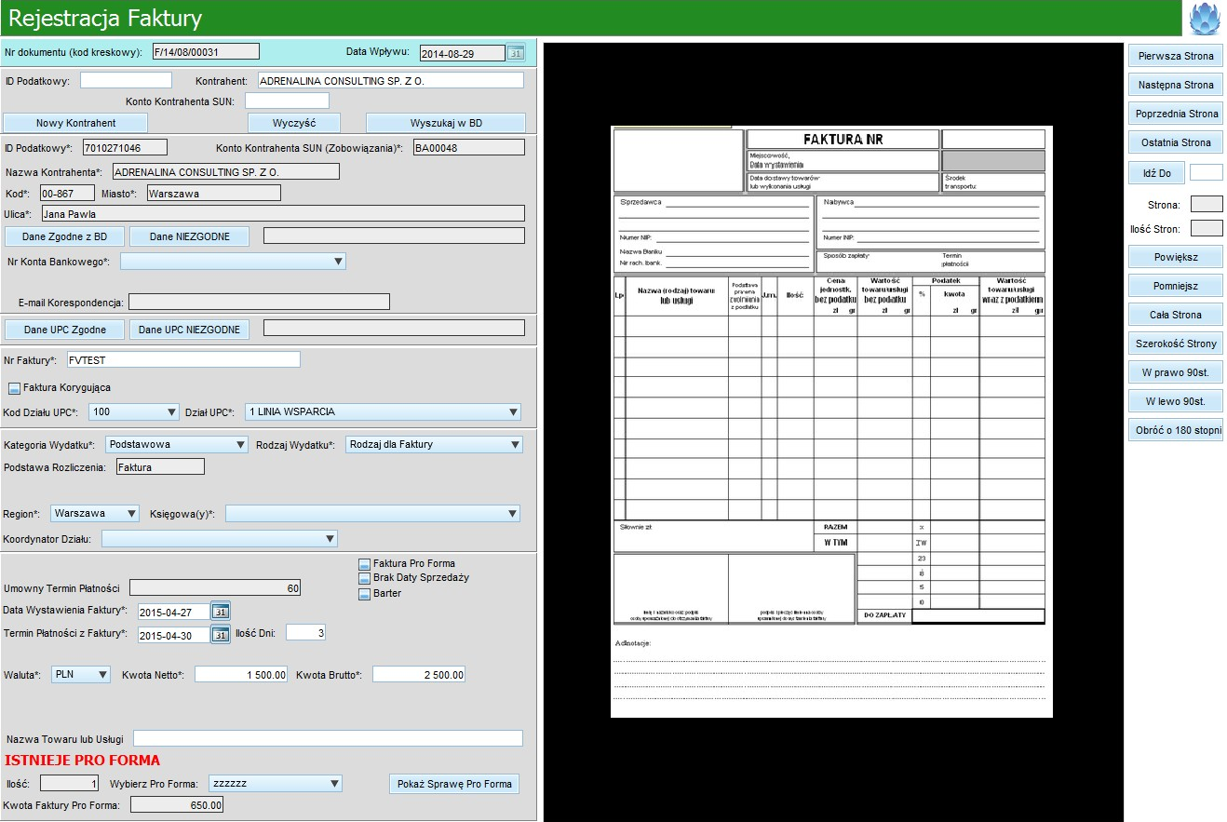This screenshot has height=822, width=1227.
Task: Click the Nr Faktury field
Action: click(x=183, y=359)
